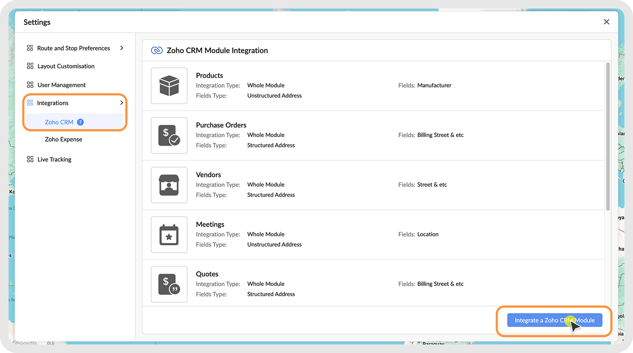Click Structured Address in Purchase Orders row

tap(271, 145)
